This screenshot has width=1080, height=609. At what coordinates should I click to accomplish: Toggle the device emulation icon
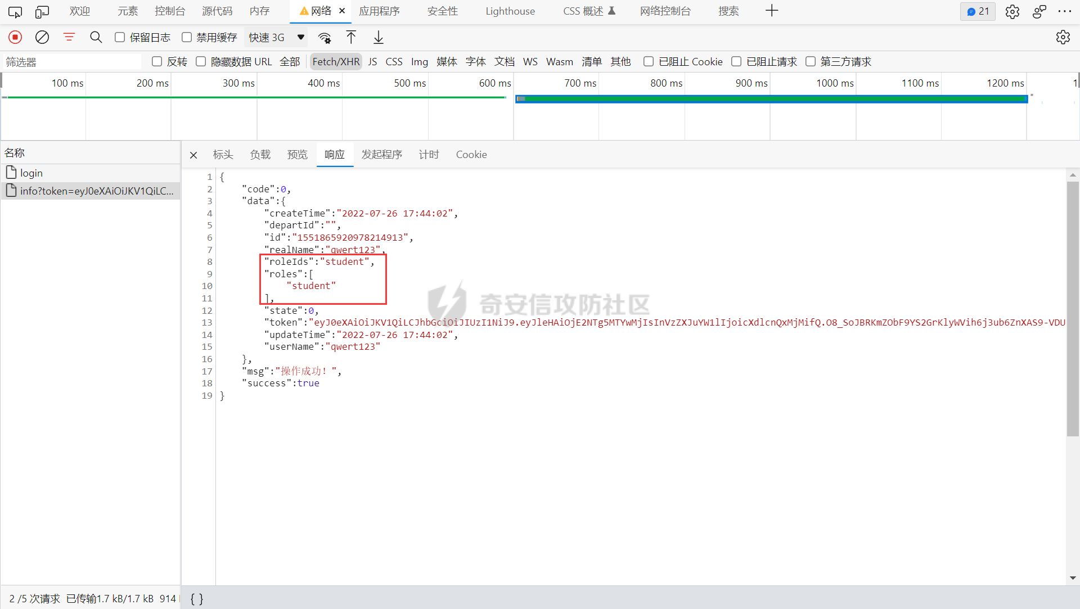(x=42, y=11)
